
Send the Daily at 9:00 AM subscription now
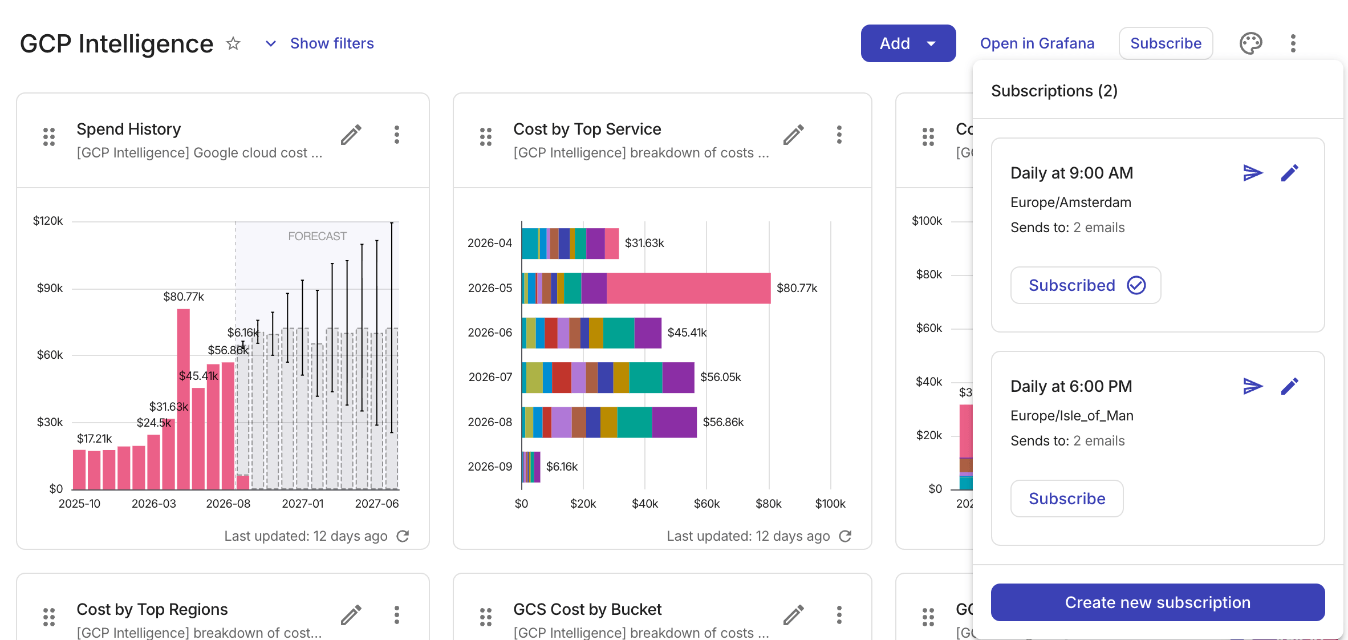pos(1253,173)
